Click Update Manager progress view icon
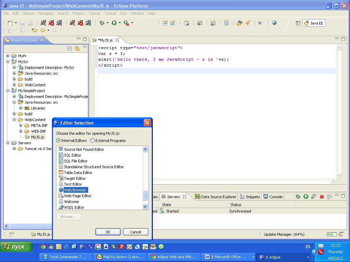 tap(341, 234)
